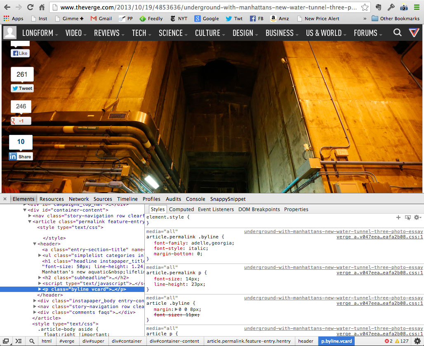Open the Twt Twitter bookmark
This screenshot has height=346, width=424.
point(234,19)
